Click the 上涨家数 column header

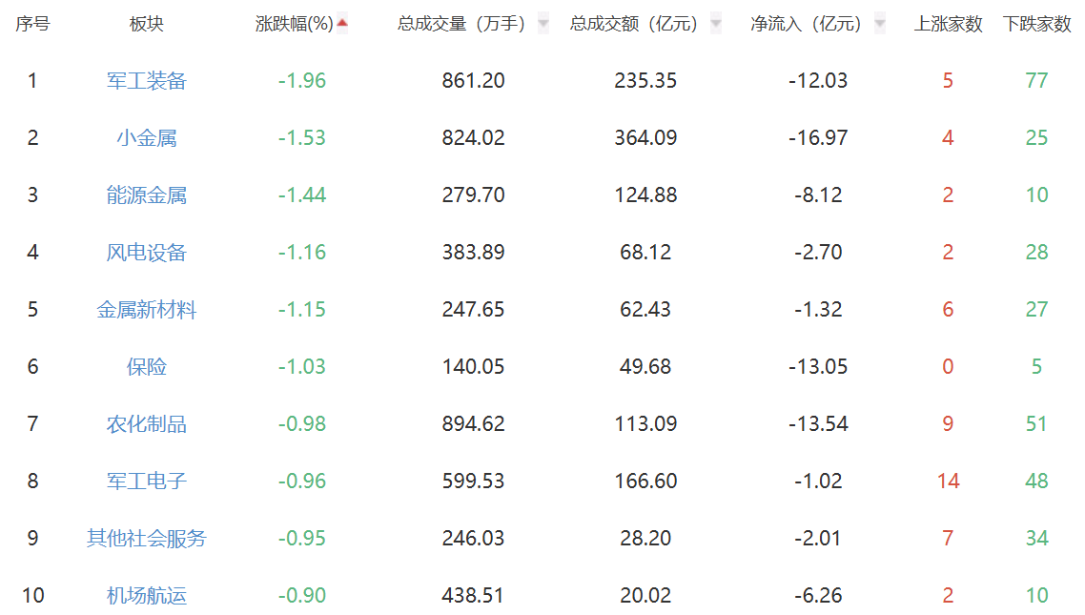point(948,24)
